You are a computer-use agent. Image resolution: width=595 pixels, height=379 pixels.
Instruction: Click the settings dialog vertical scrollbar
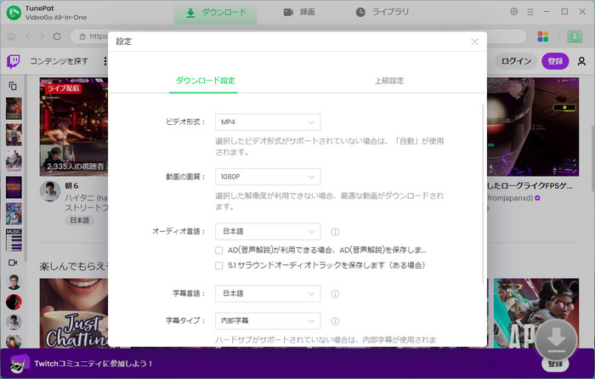483,194
